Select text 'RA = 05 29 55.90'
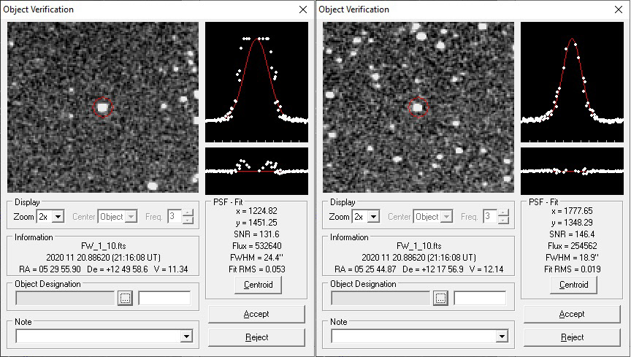 tap(50, 269)
